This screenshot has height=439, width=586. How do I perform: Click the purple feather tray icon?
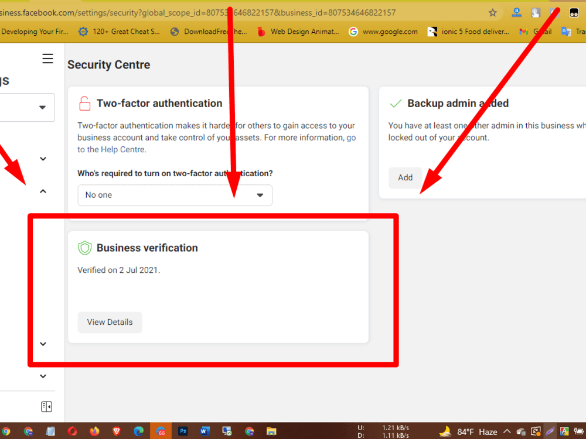click(x=550, y=431)
